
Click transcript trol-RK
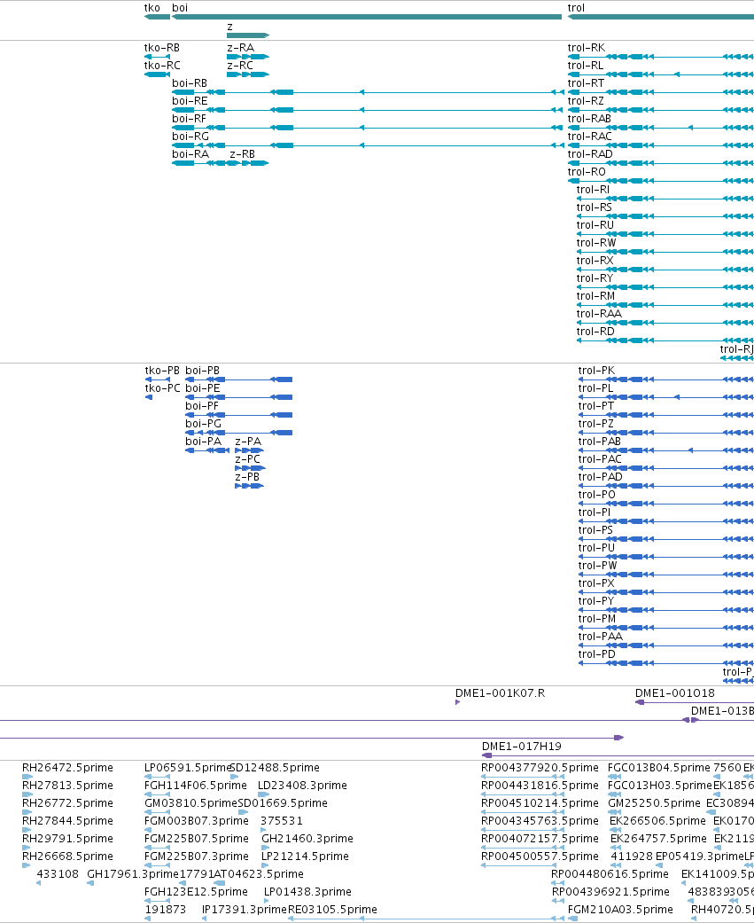tap(586, 48)
